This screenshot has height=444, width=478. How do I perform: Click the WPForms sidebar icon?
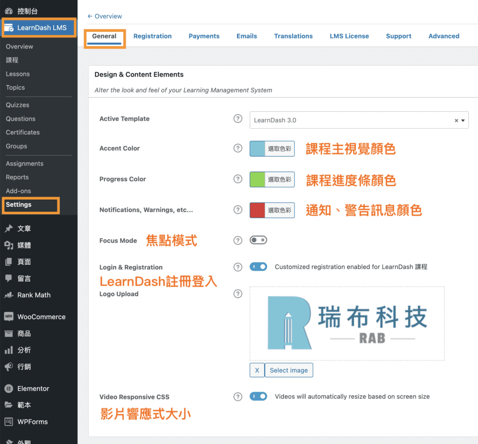pyautogui.click(x=8, y=422)
